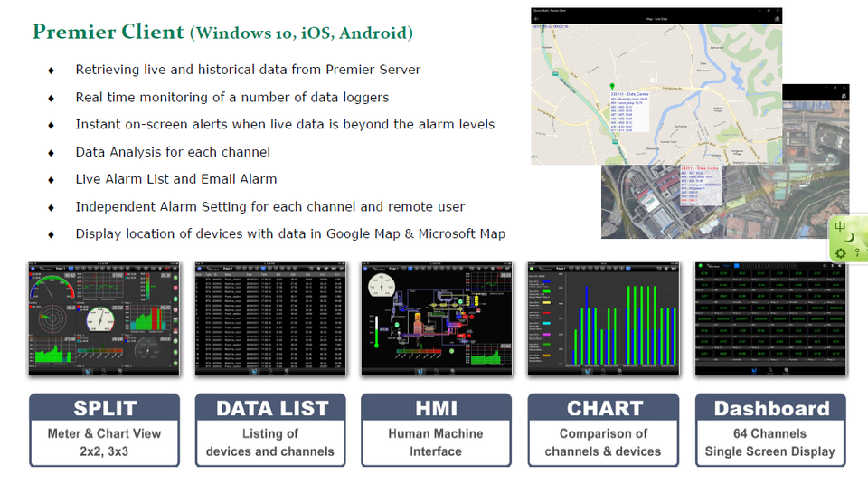Click 'Data Analysis for each channel' text
The image size is (868, 484).
pos(173,152)
